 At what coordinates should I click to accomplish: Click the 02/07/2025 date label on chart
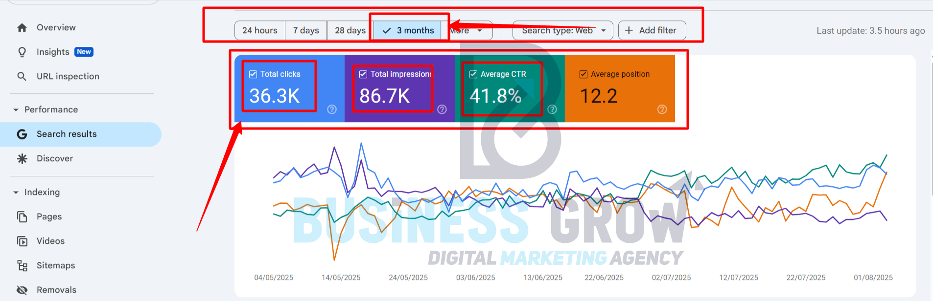pos(672,278)
